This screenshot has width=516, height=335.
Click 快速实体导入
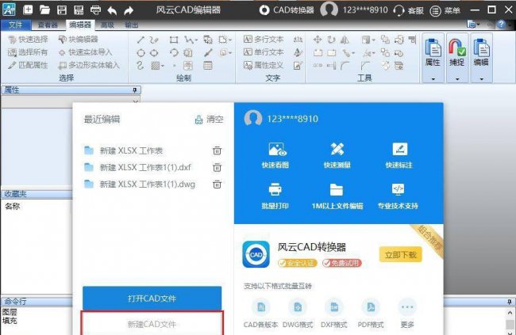click(x=86, y=52)
